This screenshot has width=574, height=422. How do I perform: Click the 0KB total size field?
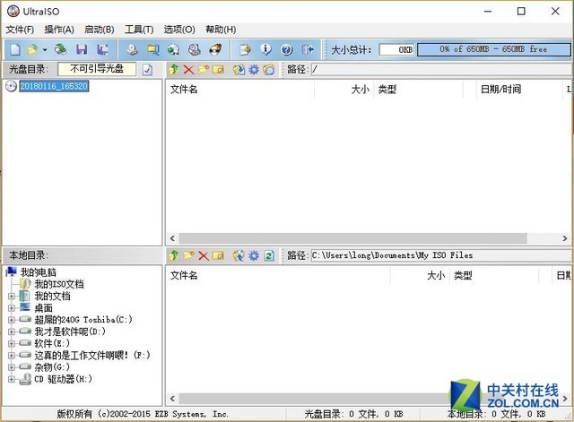[396, 49]
